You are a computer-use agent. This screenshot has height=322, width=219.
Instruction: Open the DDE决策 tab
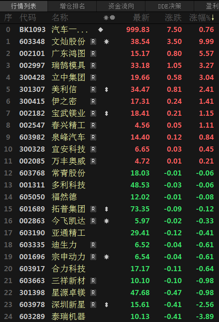(x=169, y=6)
